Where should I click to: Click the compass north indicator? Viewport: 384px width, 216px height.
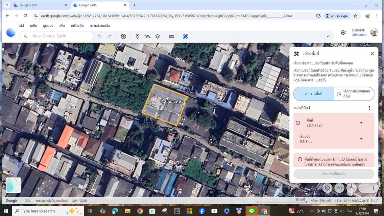352,188
